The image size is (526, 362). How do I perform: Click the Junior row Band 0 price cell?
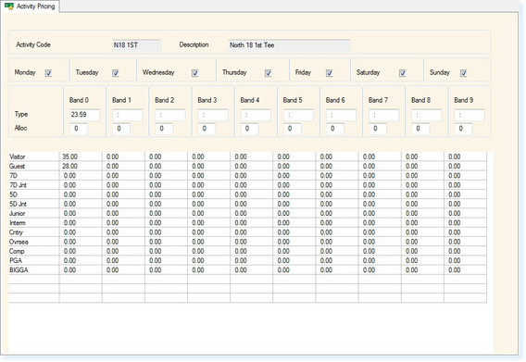tap(81, 213)
